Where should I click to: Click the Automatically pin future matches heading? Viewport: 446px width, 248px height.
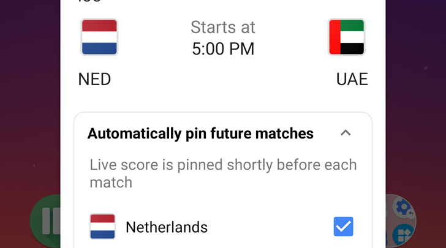200,133
